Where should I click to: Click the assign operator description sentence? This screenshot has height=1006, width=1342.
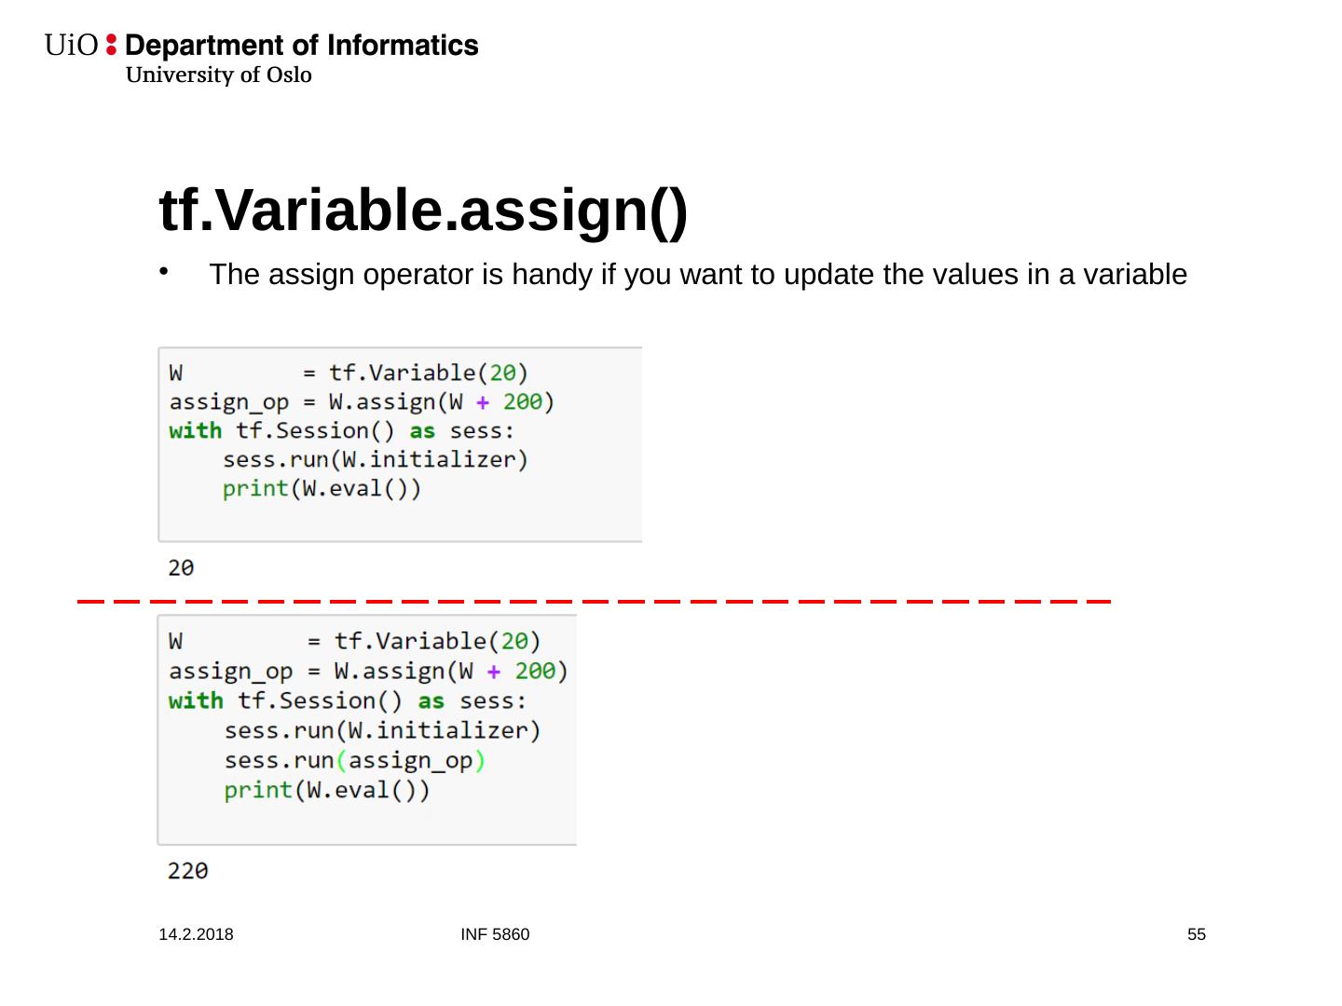pyautogui.click(x=697, y=275)
